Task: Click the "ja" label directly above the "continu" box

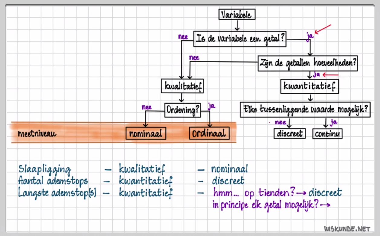Action: click(x=334, y=122)
